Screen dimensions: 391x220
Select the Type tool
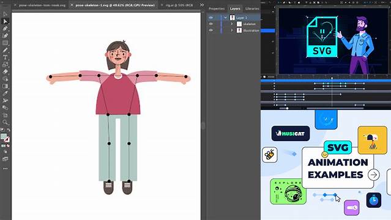click(x=6, y=57)
